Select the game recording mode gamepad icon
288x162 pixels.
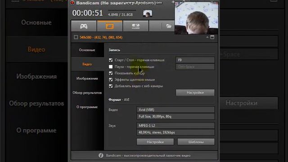[x=84, y=26]
